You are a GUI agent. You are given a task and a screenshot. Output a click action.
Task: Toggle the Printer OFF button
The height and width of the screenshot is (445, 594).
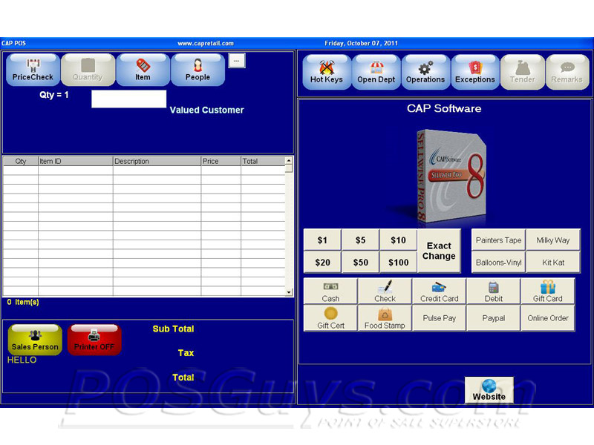94,340
